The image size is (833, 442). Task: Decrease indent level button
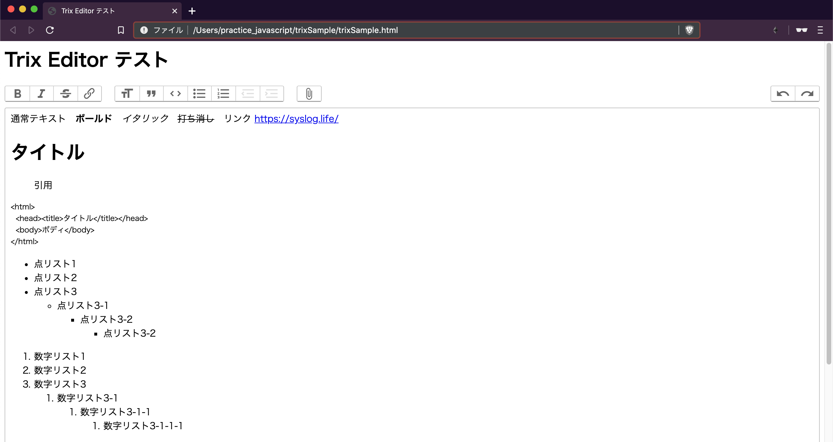(248, 94)
